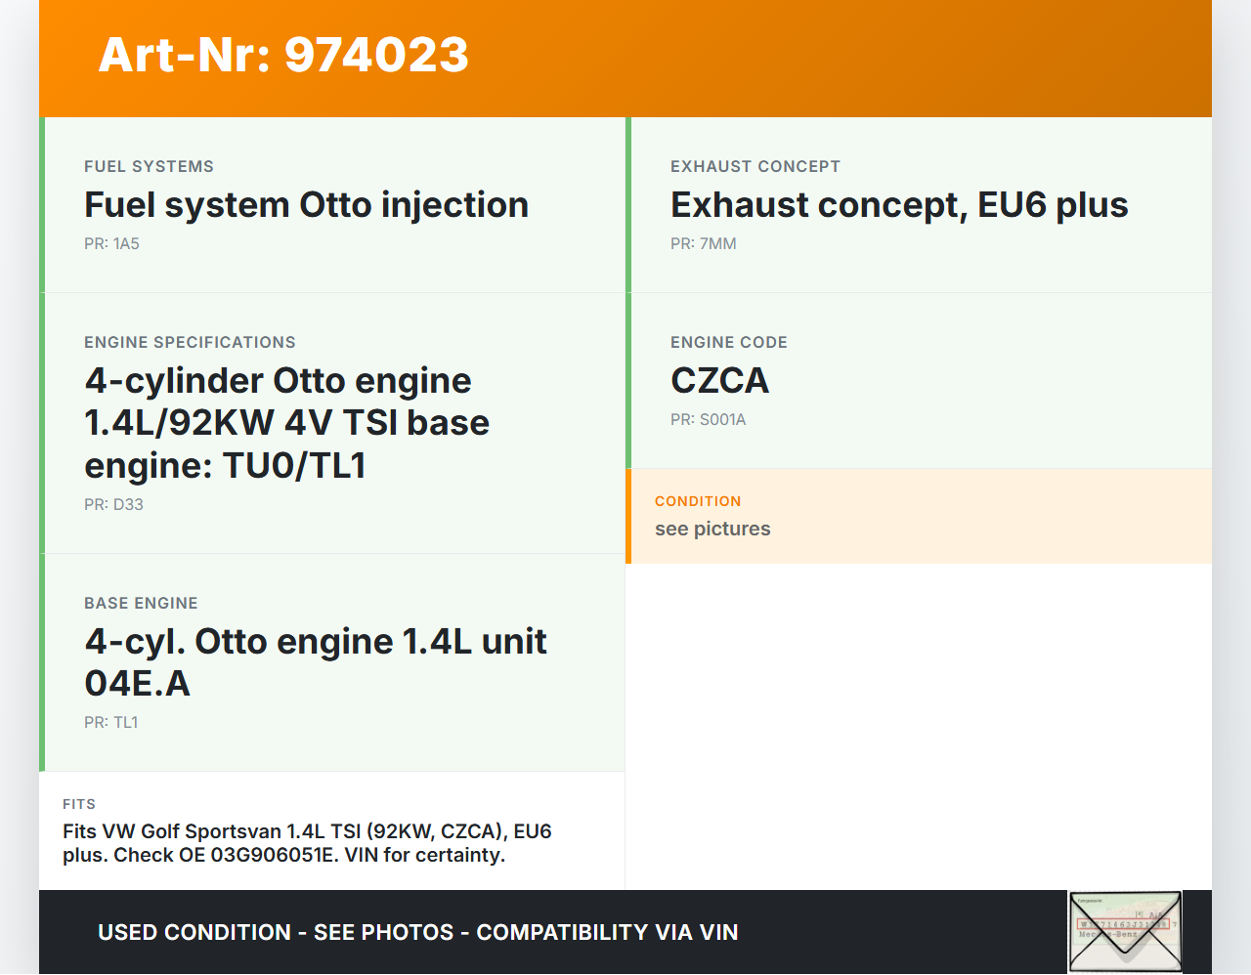1251x975 pixels.
Task: Click the envelope VIN icon in footer
Action: tap(1125, 932)
